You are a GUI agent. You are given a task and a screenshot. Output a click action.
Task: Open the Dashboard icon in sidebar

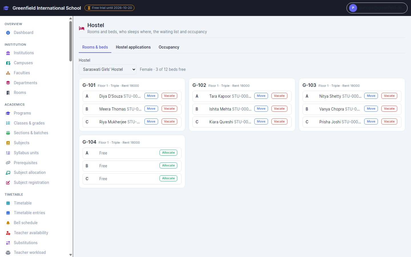point(8,33)
